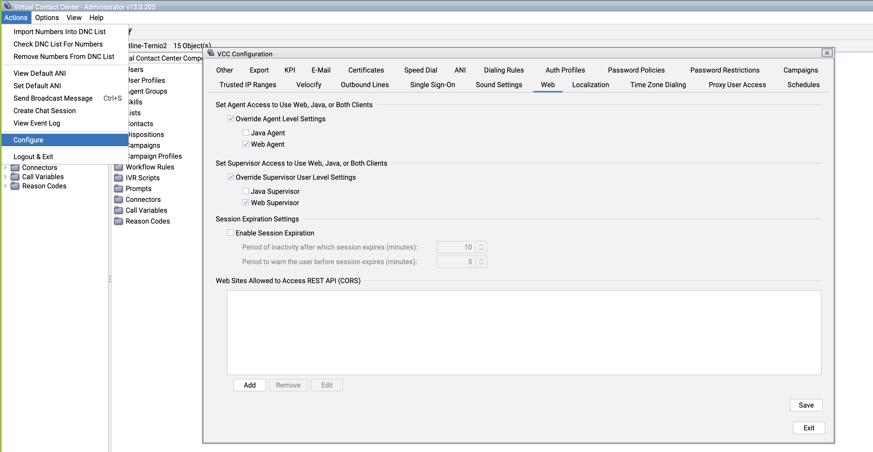
Task: Click the Reason Codes folder icon in the object list
Action: 118,221
